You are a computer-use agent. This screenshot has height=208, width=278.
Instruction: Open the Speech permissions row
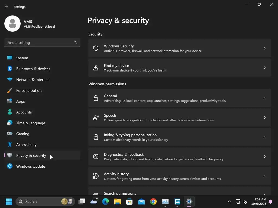click(x=180, y=118)
